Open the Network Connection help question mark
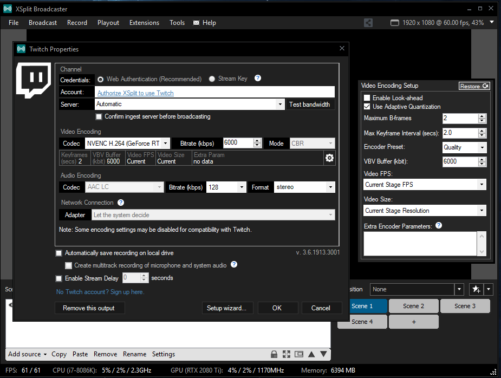This screenshot has height=378, width=501. (x=120, y=203)
